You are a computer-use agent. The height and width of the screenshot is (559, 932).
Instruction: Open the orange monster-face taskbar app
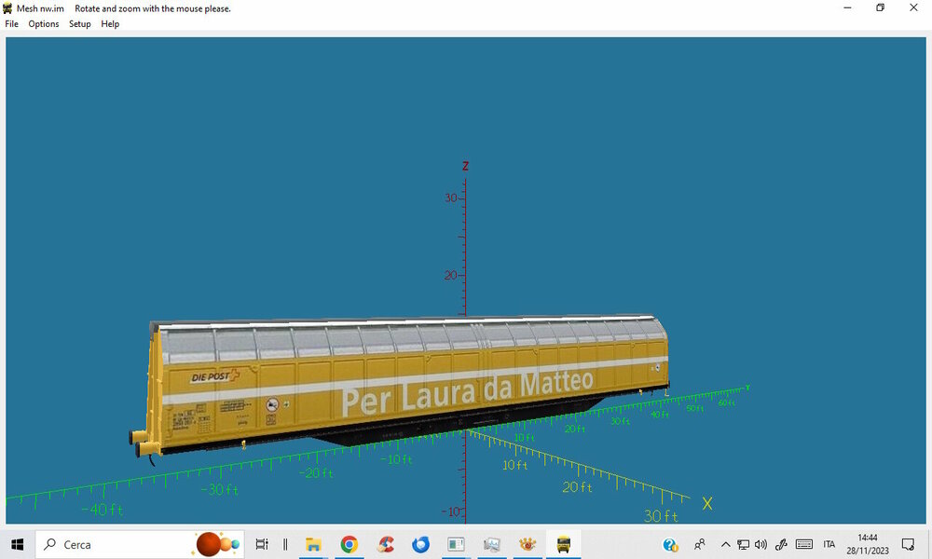click(528, 544)
